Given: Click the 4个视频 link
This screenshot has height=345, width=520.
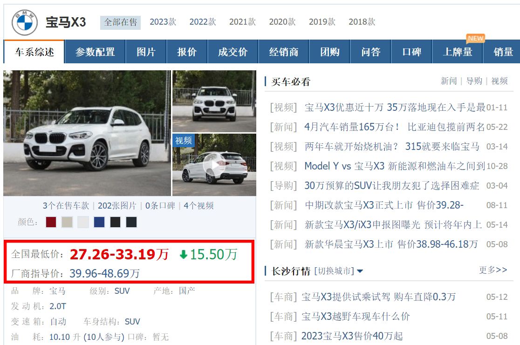Looking at the screenshot, I should coord(198,206).
